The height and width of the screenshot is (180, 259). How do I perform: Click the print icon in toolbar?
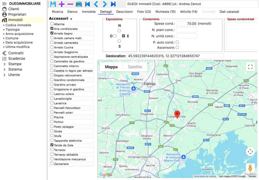click(79, 4)
